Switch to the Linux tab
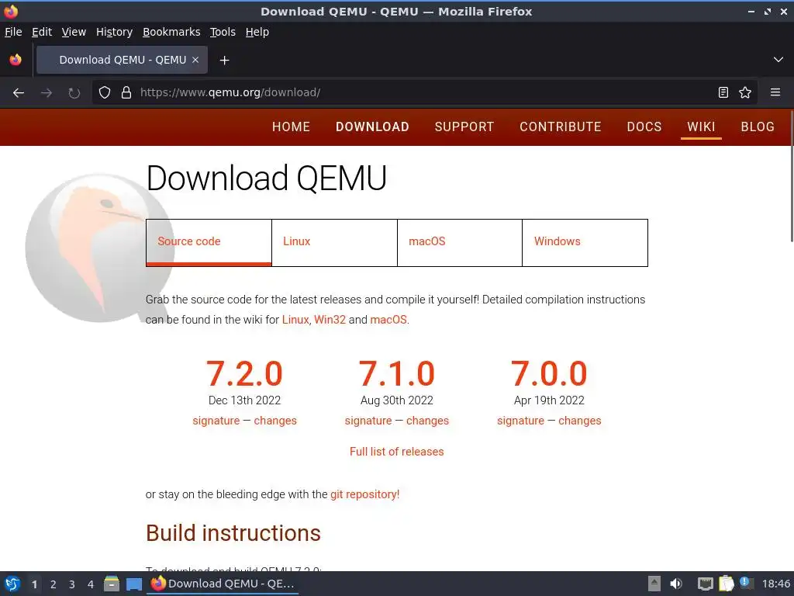 pyautogui.click(x=335, y=242)
